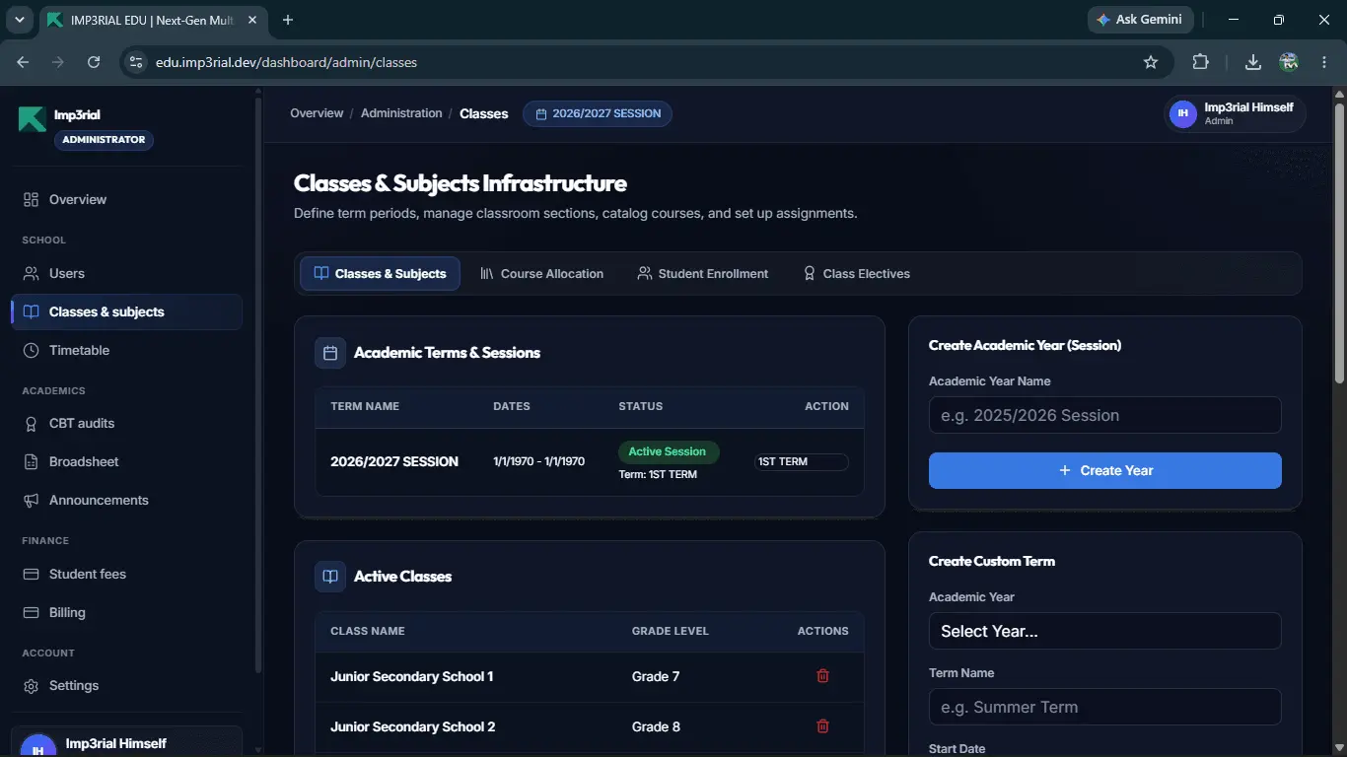Open the browser tab search dropdown arrow
The width and height of the screenshot is (1347, 757).
[19, 20]
